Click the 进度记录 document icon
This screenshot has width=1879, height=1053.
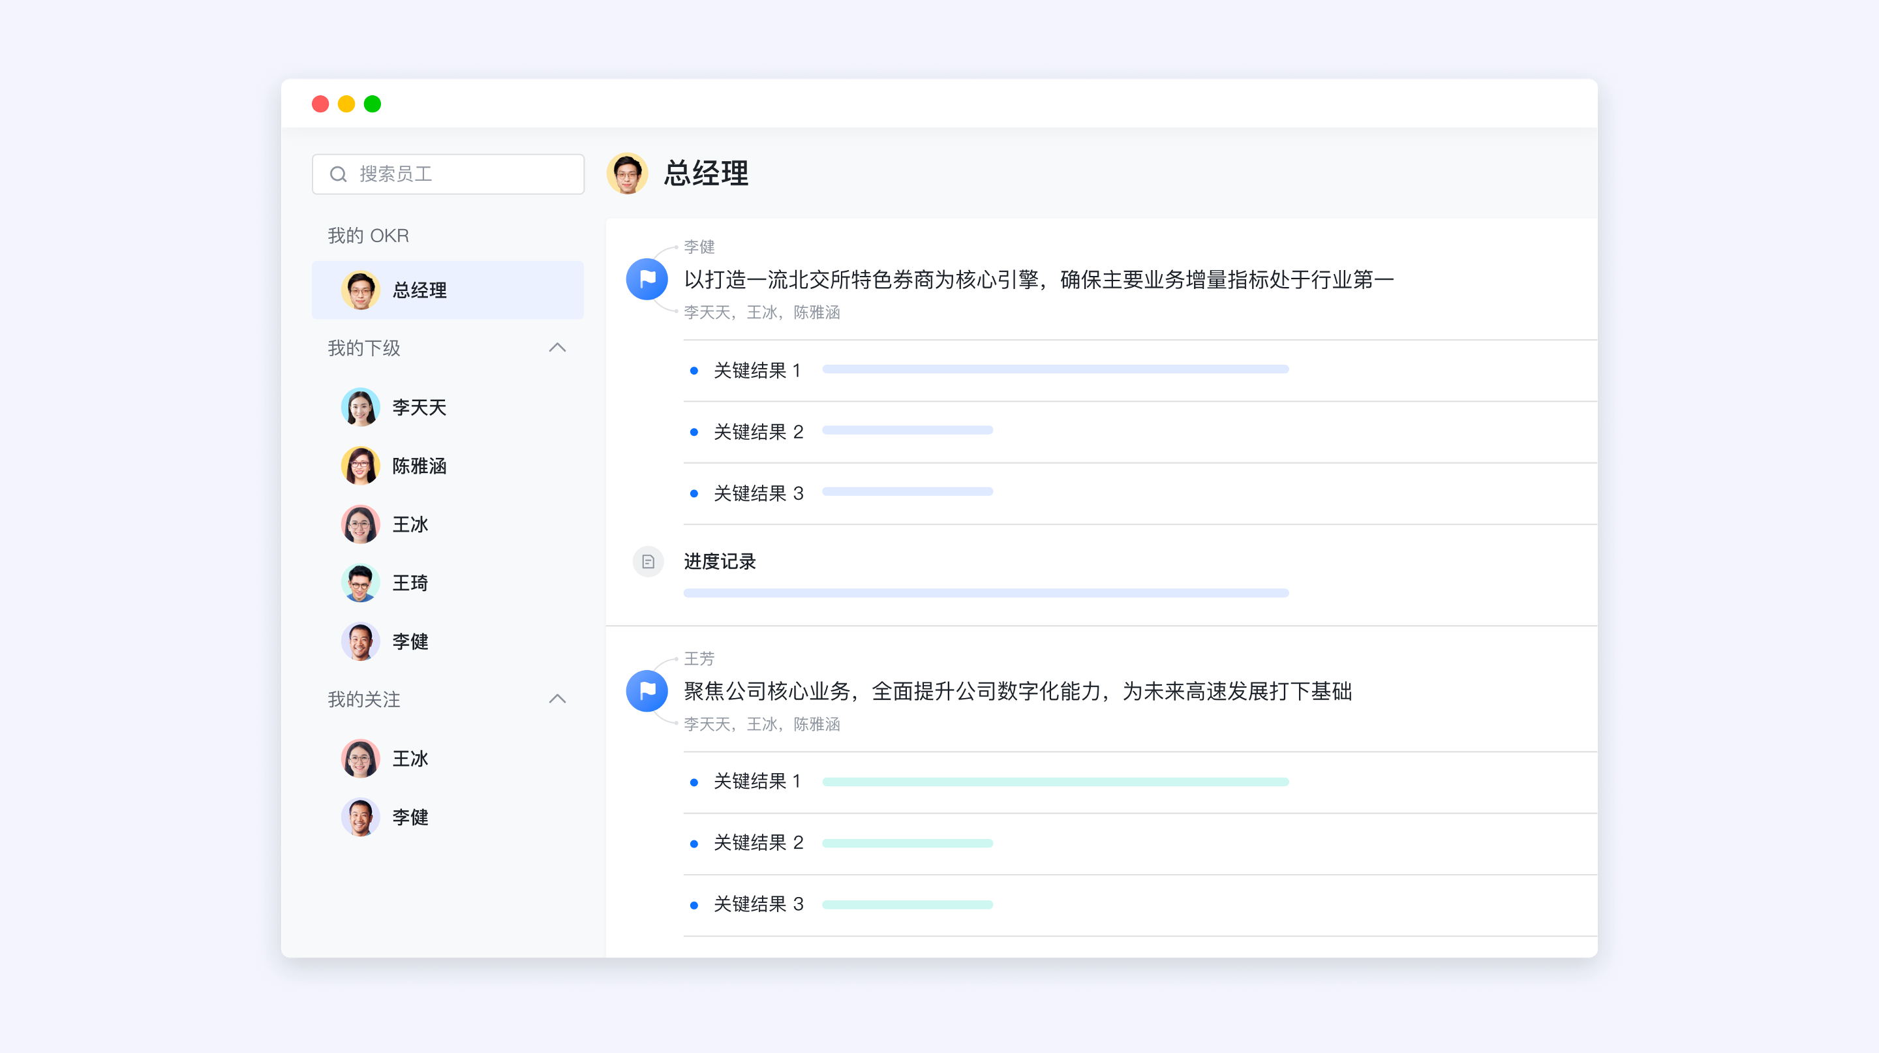648,562
